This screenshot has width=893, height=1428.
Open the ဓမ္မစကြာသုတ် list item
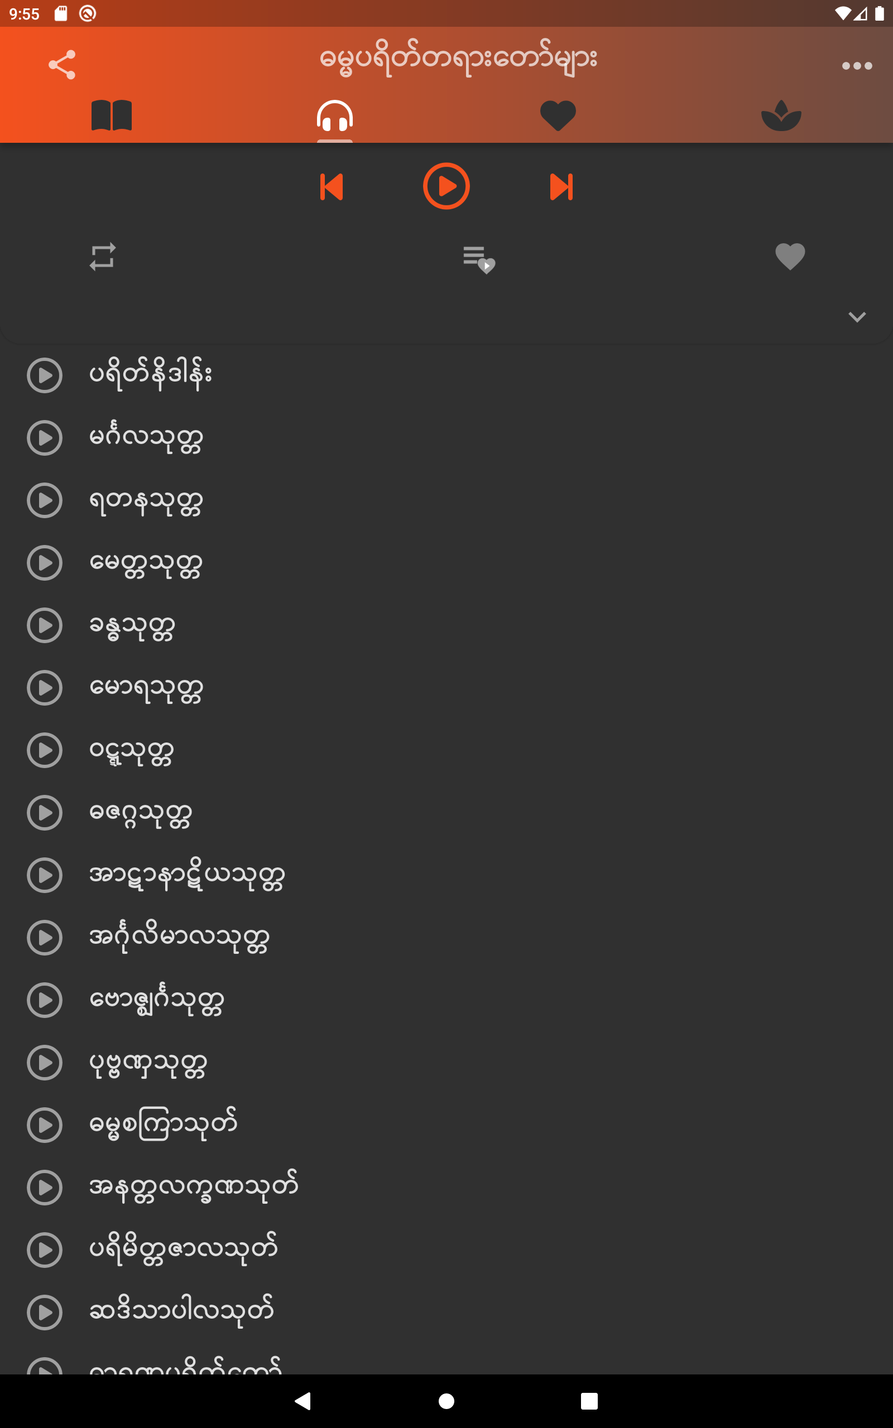163,1125
